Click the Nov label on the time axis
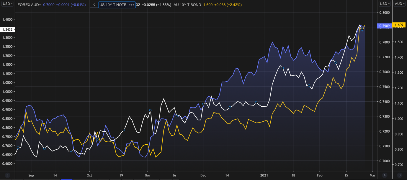The width and height of the screenshot is (407, 180). (x=148, y=175)
